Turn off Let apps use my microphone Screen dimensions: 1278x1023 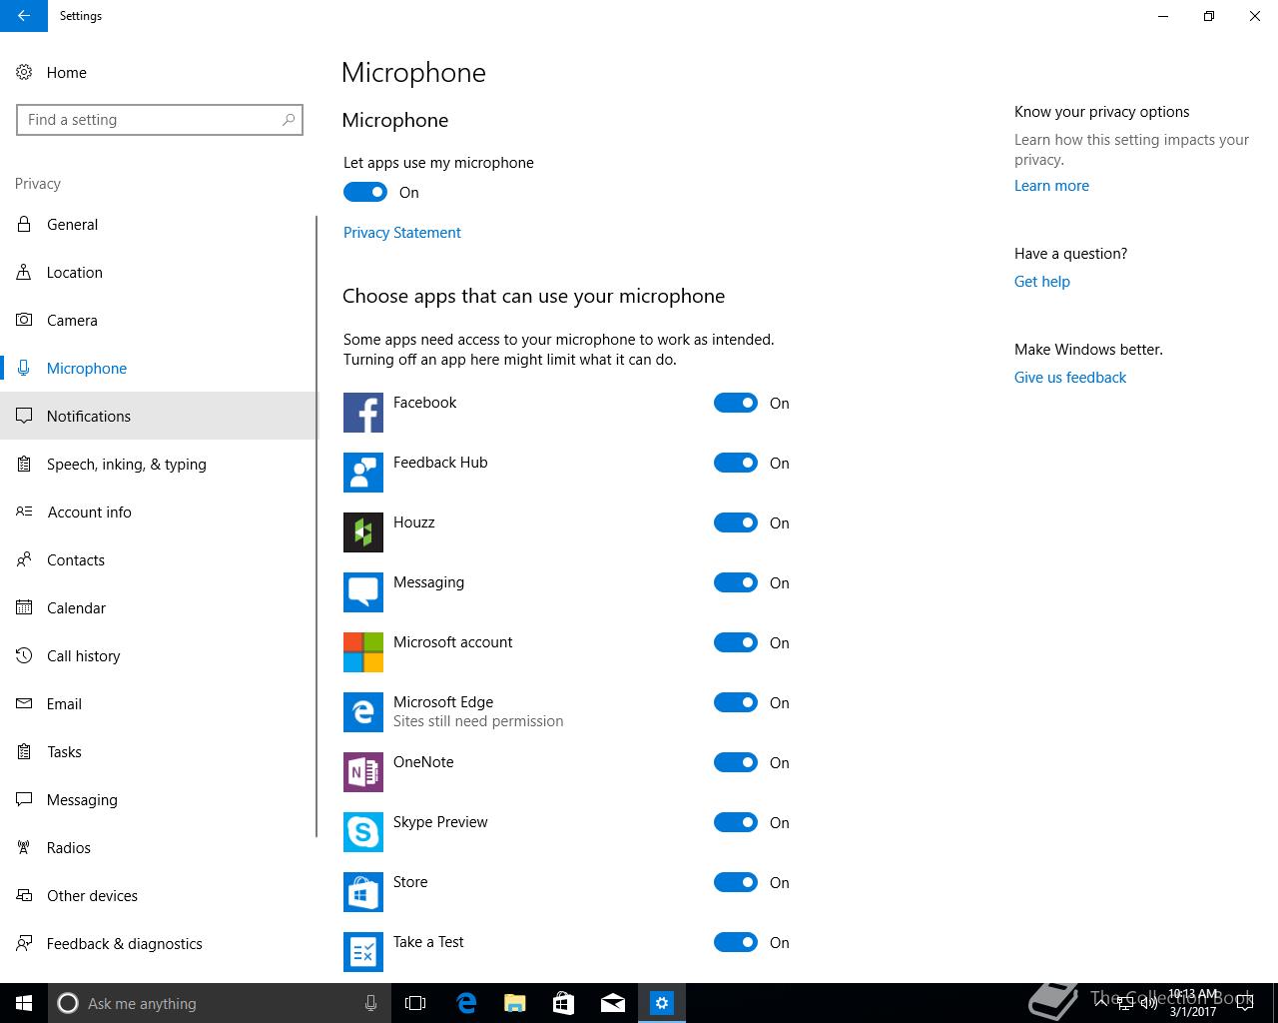(365, 192)
